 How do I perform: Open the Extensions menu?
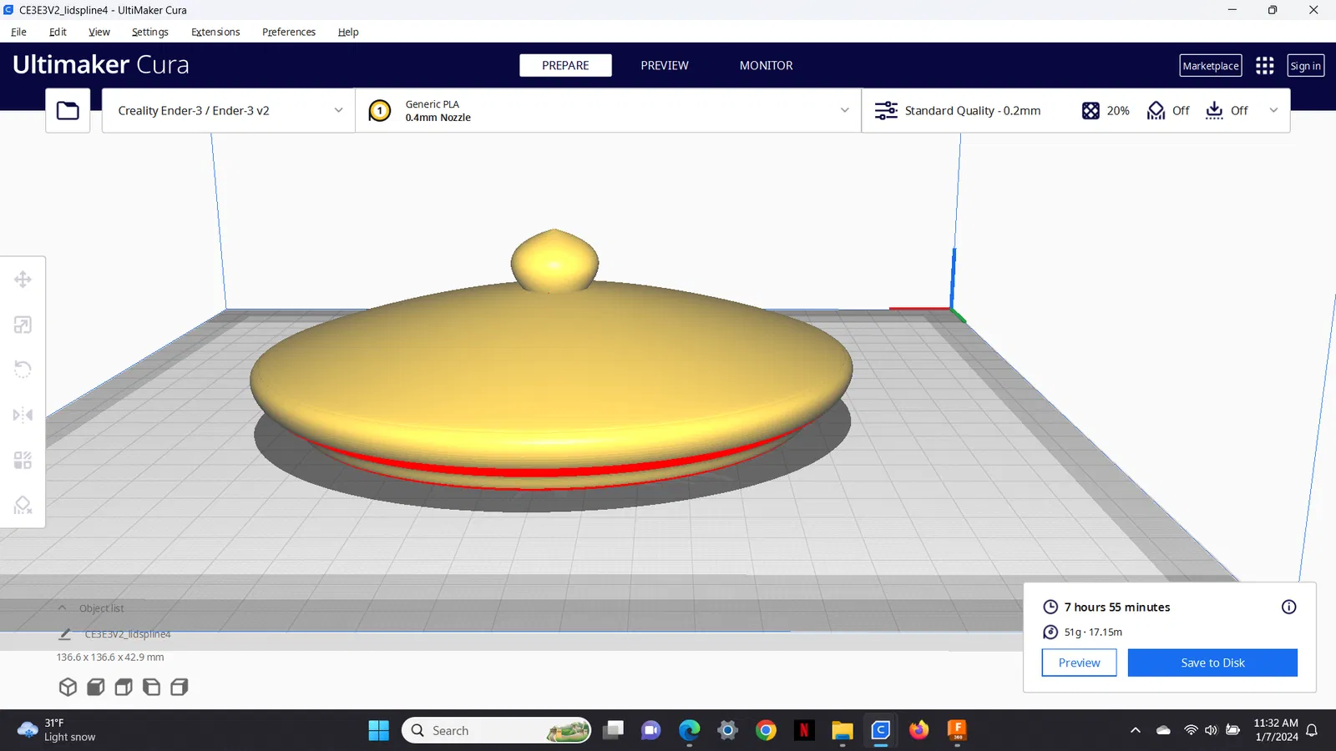click(215, 32)
